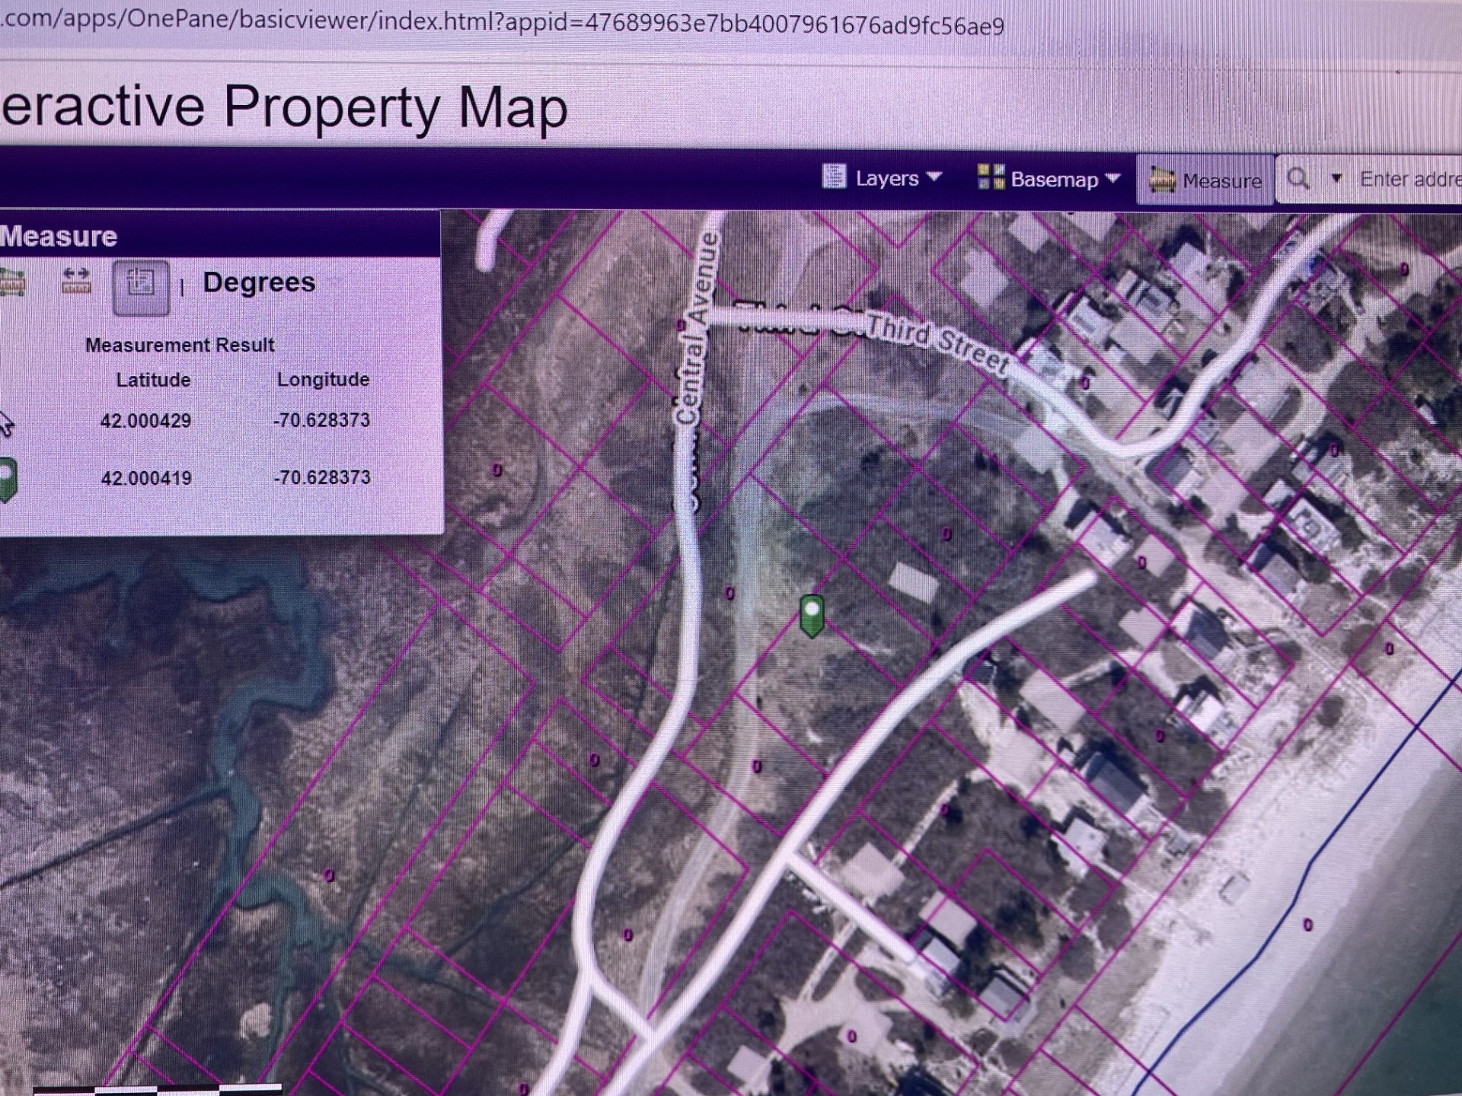Click longitude value in the 42.000429 row
This screenshot has height=1096, width=1462.
pyautogui.click(x=321, y=420)
